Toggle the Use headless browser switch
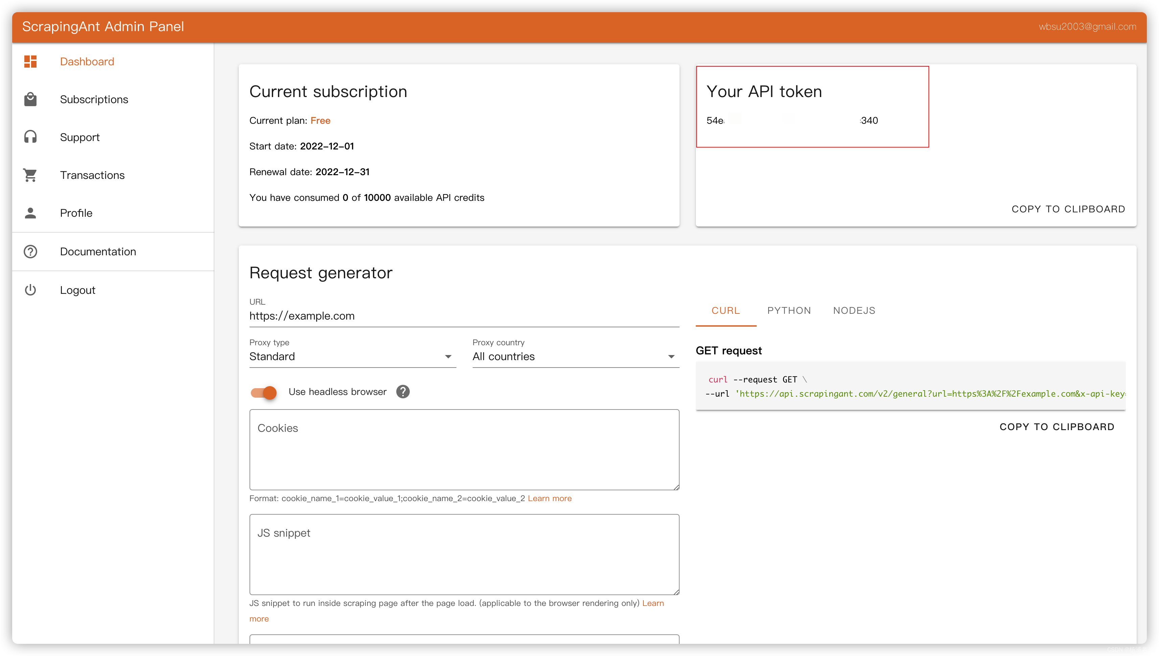Image resolution: width=1159 pixels, height=656 pixels. (x=264, y=393)
